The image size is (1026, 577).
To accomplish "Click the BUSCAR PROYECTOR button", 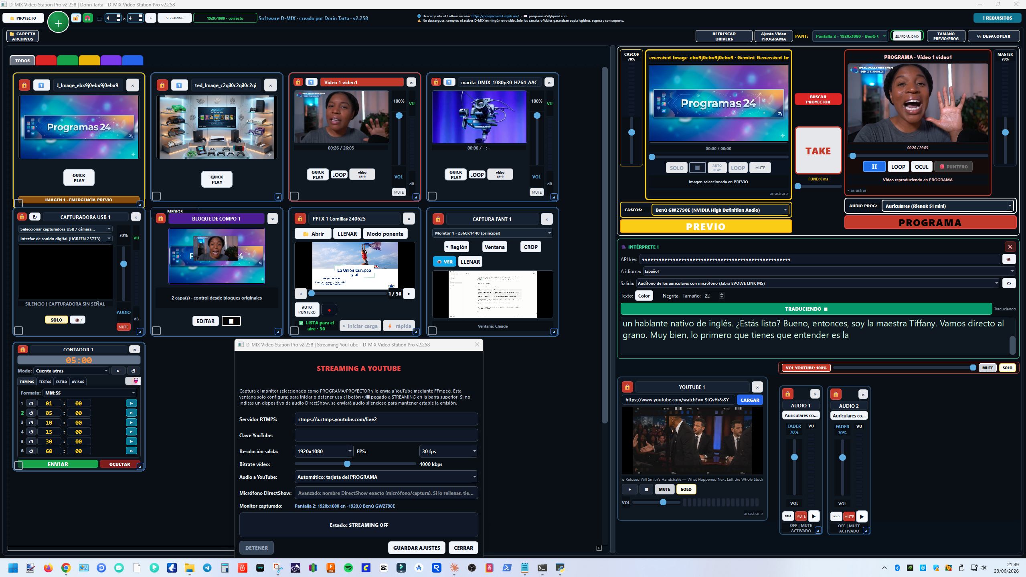I will coord(818,99).
